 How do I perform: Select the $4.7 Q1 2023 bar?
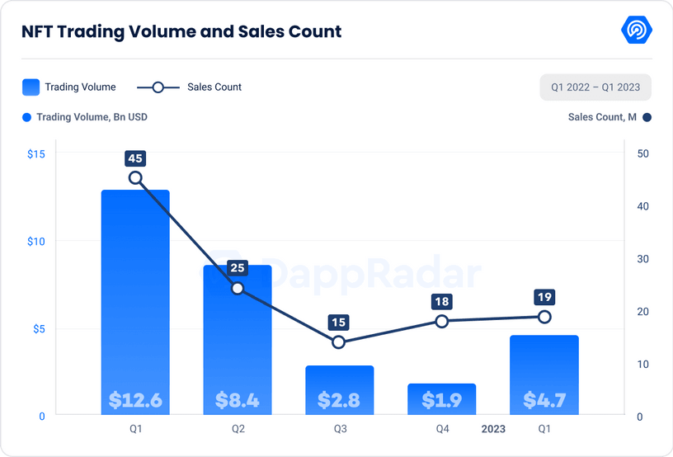click(x=544, y=375)
